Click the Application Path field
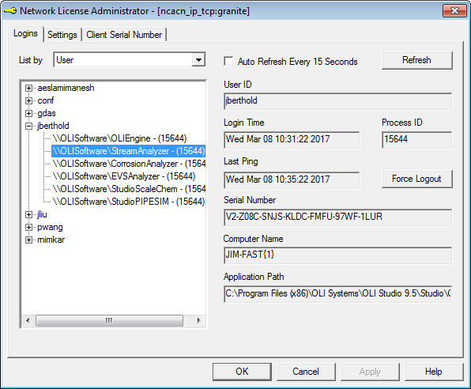This screenshot has height=389, width=471. pyautogui.click(x=338, y=293)
